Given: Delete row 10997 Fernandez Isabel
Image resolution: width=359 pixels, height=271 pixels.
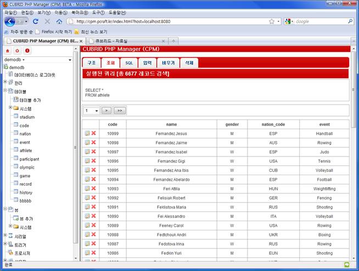Looking at the screenshot, I should tap(93, 152).
